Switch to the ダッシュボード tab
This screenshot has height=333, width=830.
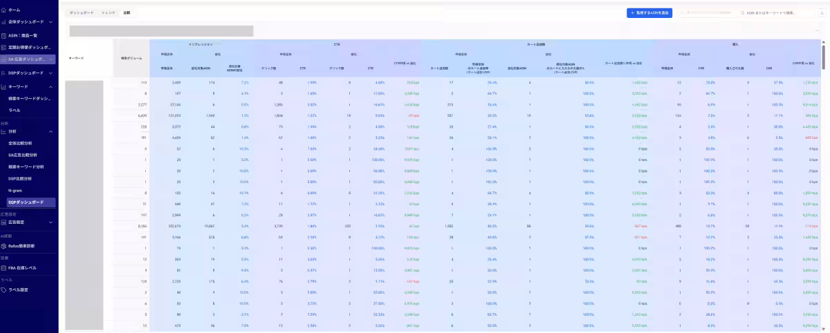(82, 12)
